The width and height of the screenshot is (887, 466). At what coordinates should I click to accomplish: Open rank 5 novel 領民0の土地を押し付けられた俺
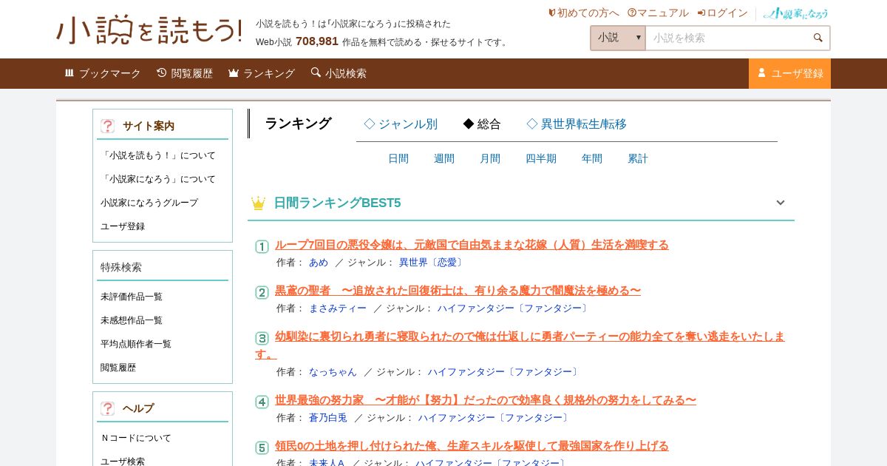(472, 446)
